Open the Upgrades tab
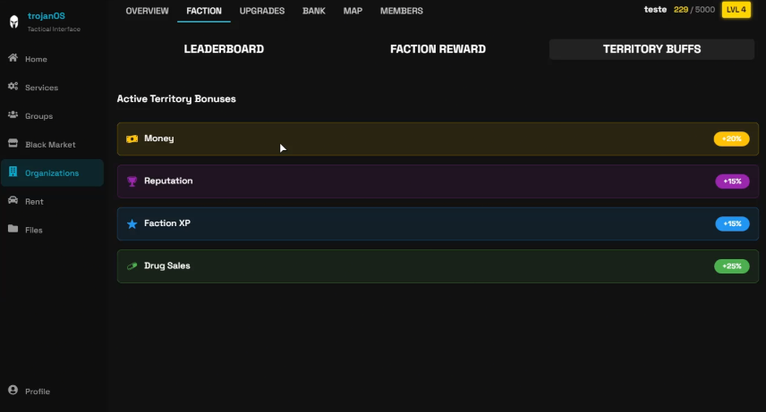This screenshot has height=412, width=766. (x=262, y=11)
